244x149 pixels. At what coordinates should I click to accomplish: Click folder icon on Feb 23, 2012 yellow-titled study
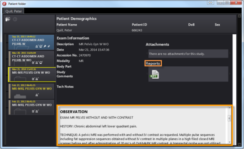tap(20, 96)
